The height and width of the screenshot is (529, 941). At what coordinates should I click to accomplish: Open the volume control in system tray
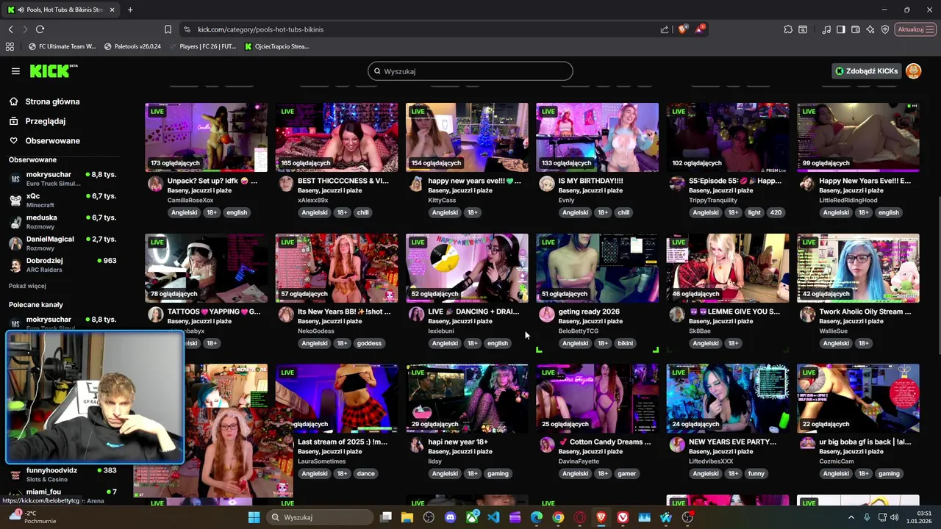click(x=894, y=517)
